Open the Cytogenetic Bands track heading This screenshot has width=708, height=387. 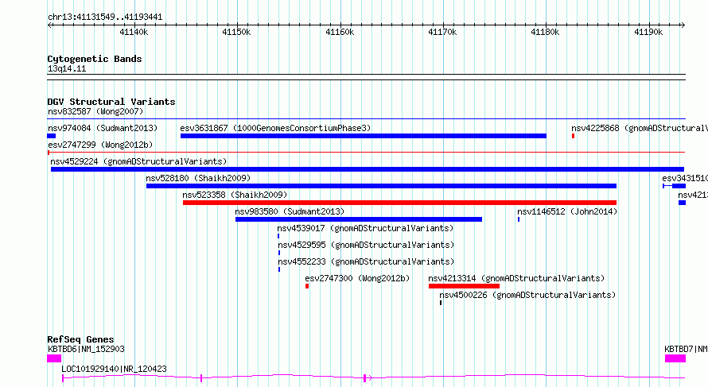tap(95, 59)
